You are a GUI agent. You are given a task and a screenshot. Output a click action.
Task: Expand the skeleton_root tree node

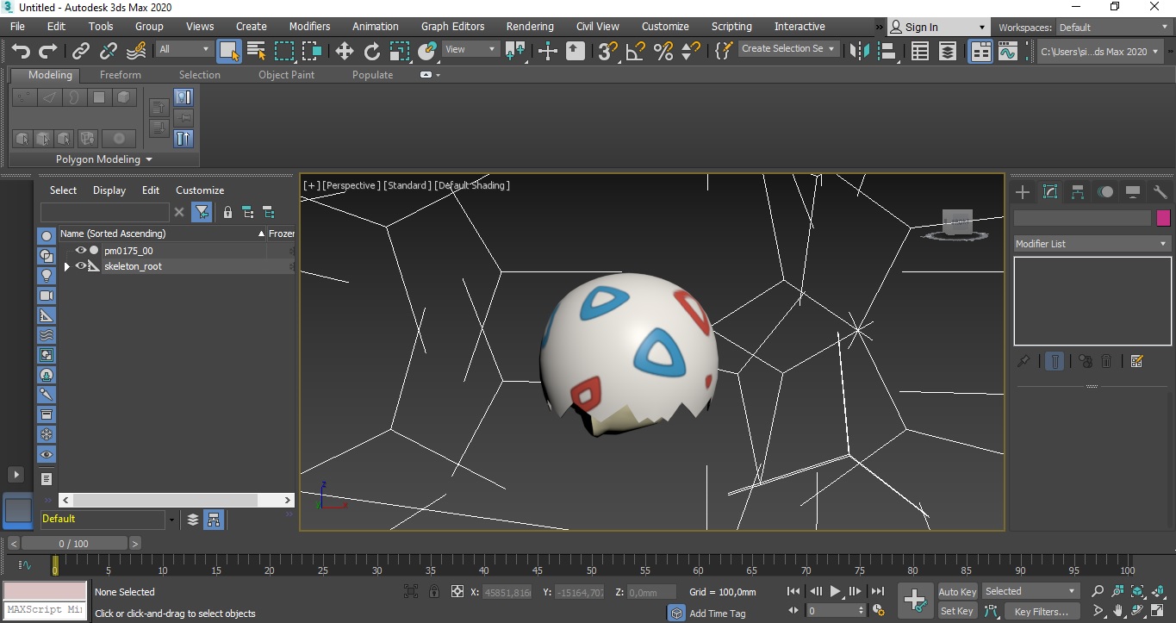coord(67,267)
